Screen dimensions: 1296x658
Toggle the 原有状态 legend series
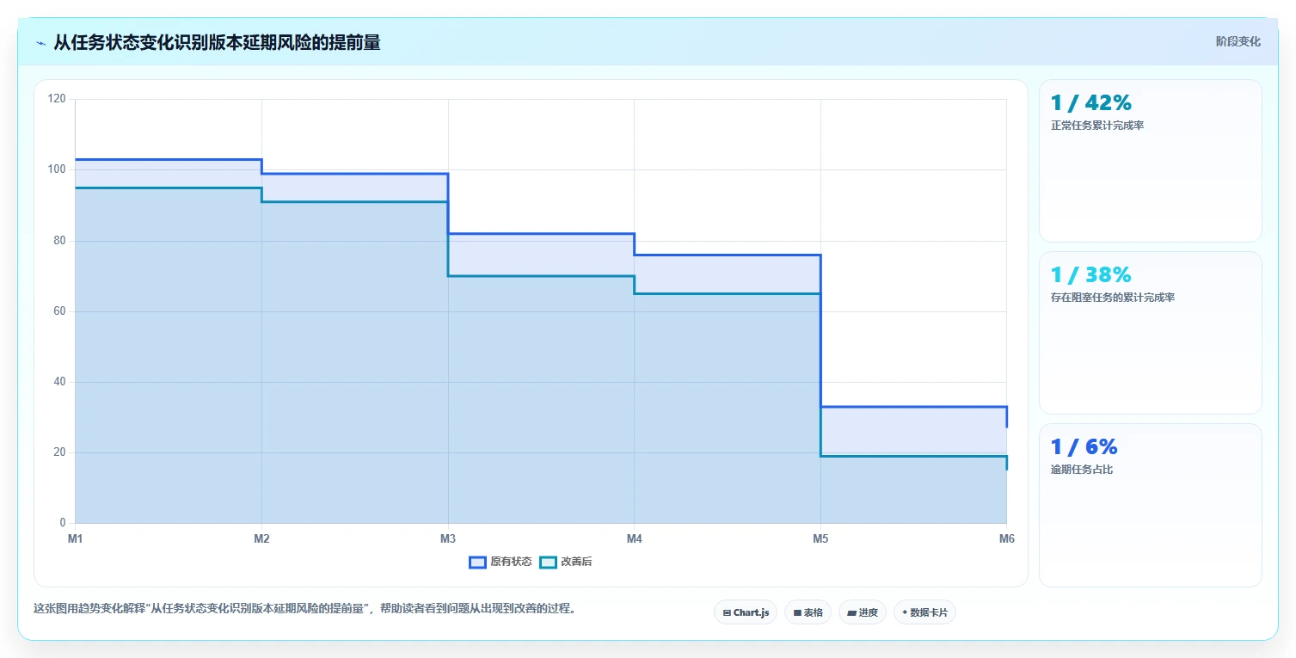501,562
